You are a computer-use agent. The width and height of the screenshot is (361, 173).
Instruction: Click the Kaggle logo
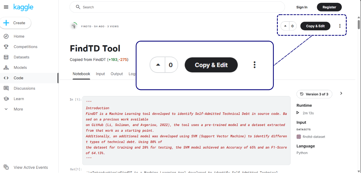coord(23,7)
